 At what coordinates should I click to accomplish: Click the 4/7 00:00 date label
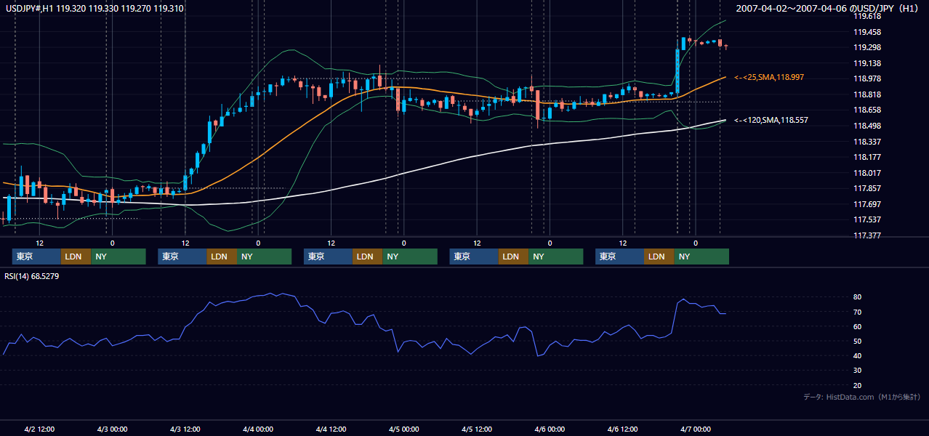click(x=696, y=429)
